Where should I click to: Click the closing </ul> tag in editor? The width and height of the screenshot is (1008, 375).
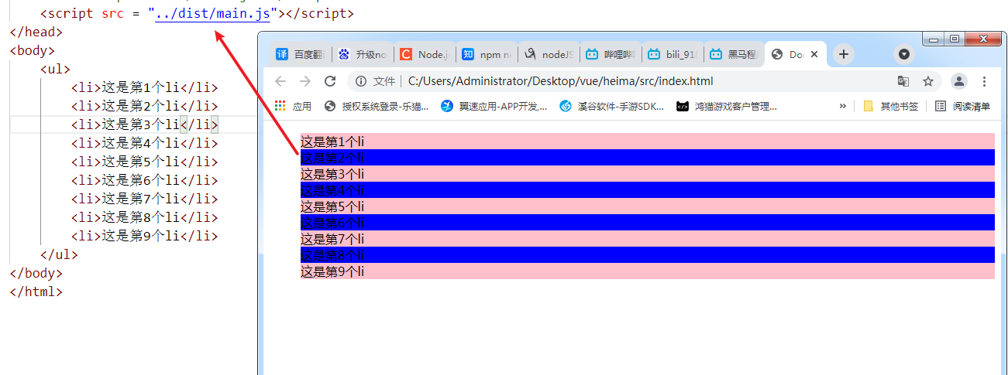(x=59, y=254)
